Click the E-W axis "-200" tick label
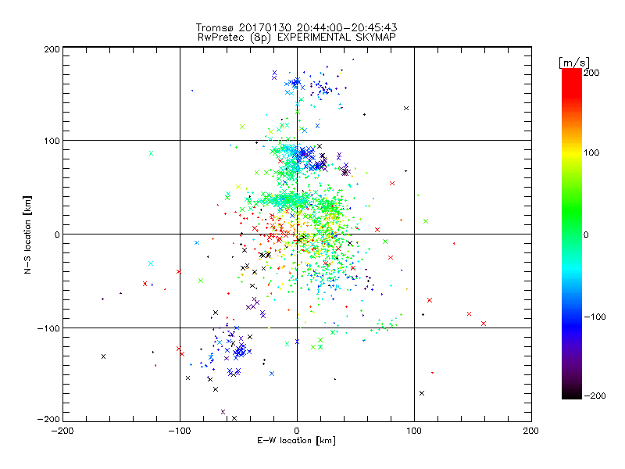This screenshot has width=625, height=469. point(62,431)
